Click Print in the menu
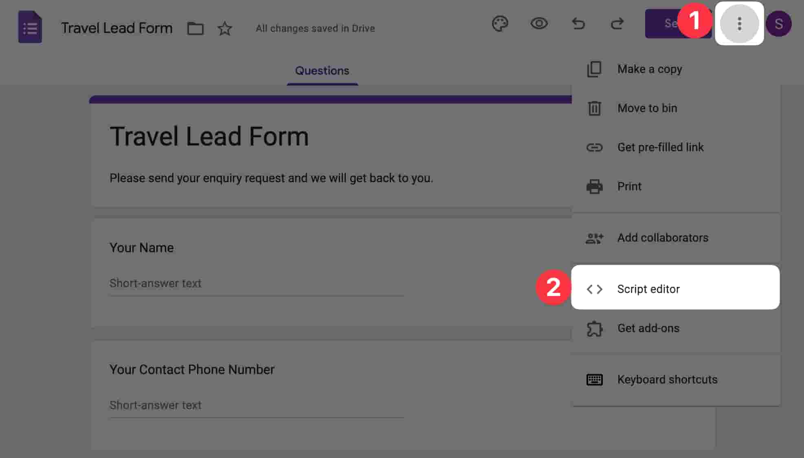Screen dimensions: 804x458 point(629,186)
